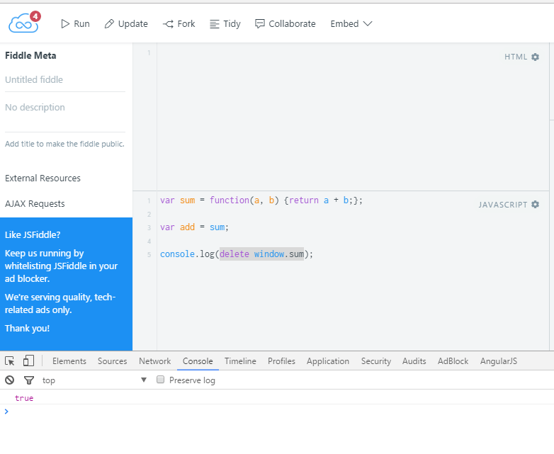Click inside the empty HTML editor pane

[353, 117]
